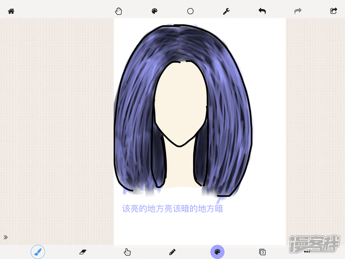Open the layers panel showing 3
The height and width of the screenshot is (259, 345).
click(x=262, y=252)
